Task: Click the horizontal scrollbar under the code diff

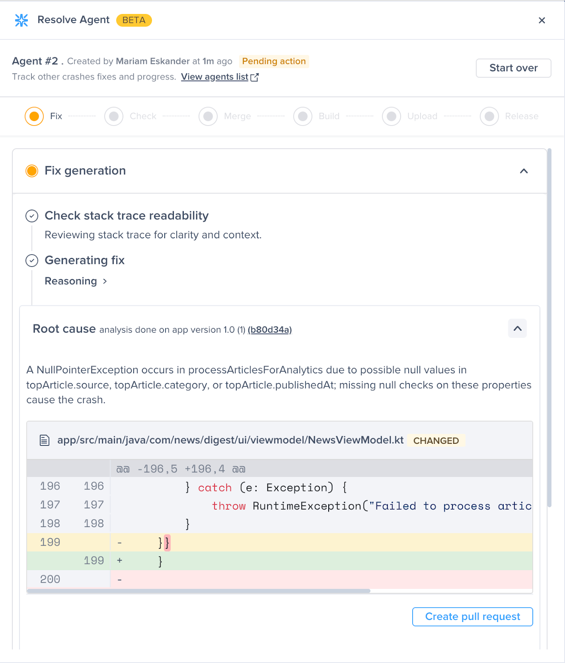Action: coord(199,591)
